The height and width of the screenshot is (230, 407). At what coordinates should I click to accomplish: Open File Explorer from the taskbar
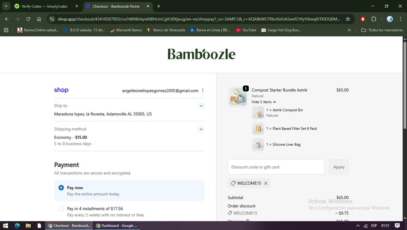(28, 226)
